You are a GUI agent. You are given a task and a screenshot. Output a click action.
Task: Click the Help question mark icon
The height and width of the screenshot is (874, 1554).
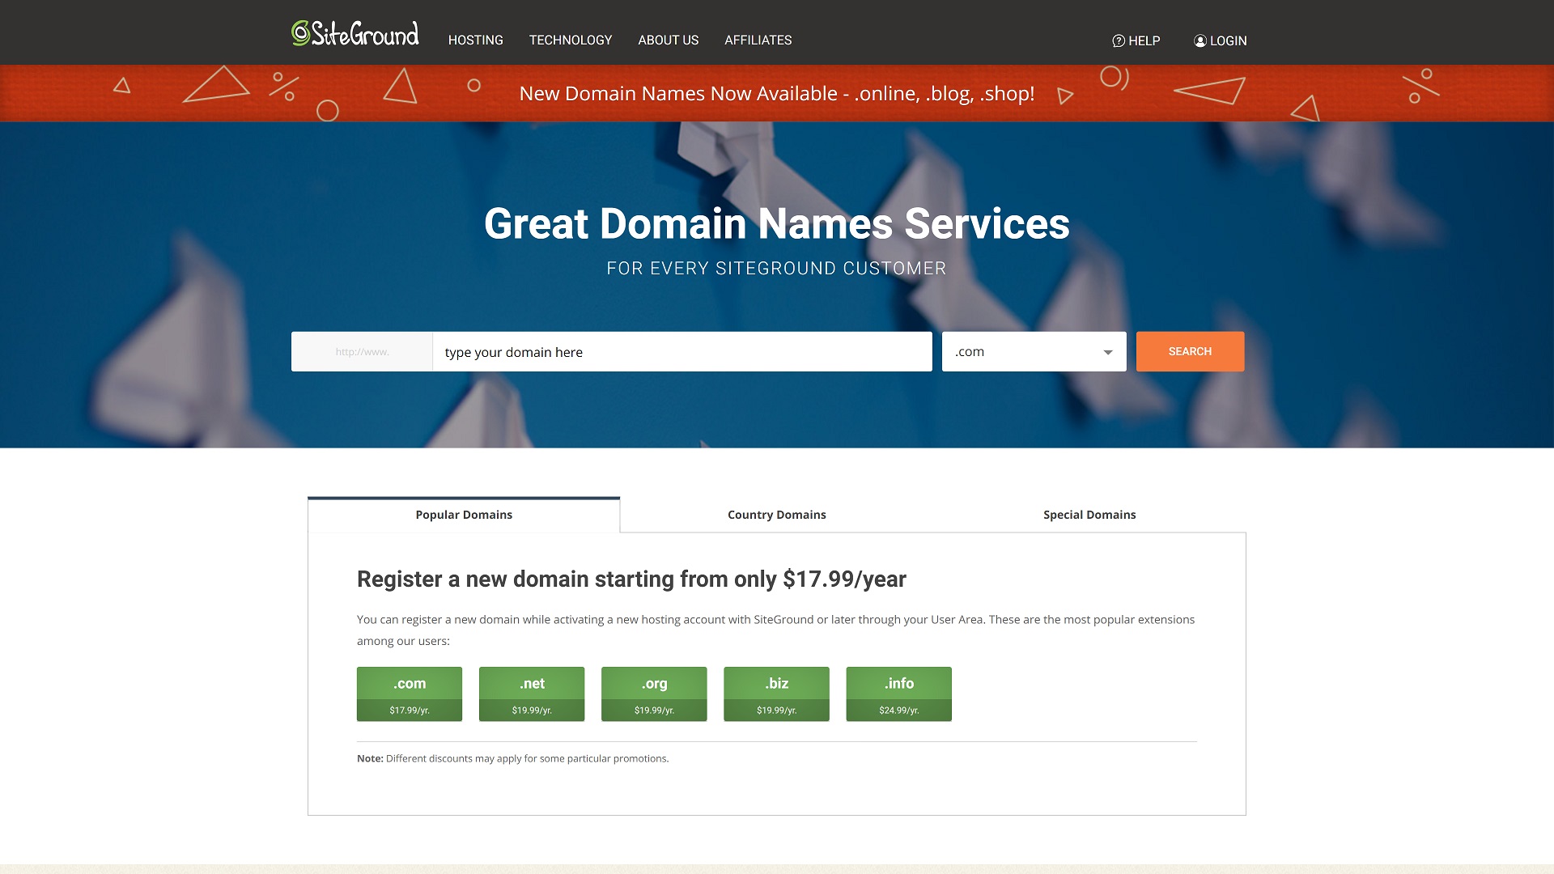1119,40
